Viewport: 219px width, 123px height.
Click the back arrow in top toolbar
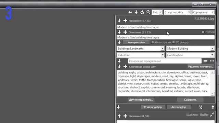130,12
